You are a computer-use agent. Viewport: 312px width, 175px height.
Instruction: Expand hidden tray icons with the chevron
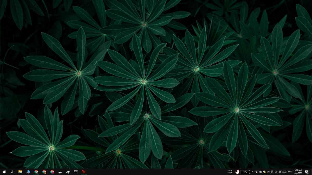coord(252,172)
